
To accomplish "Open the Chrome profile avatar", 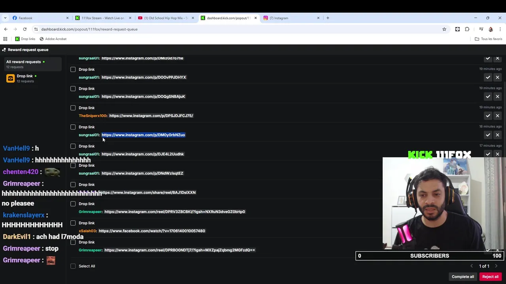I will click(x=491, y=29).
